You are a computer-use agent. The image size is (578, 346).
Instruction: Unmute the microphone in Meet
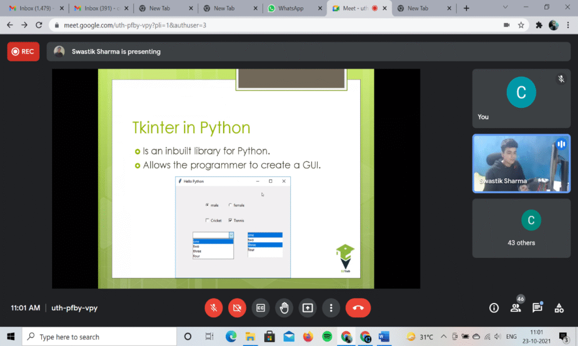[x=213, y=308]
